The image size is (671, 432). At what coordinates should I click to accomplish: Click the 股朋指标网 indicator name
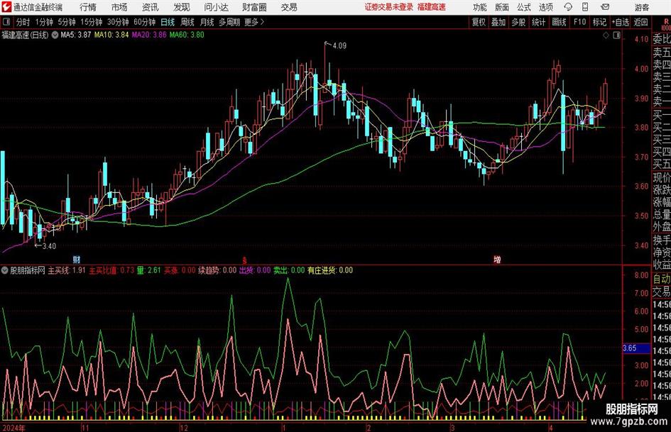pos(28,270)
